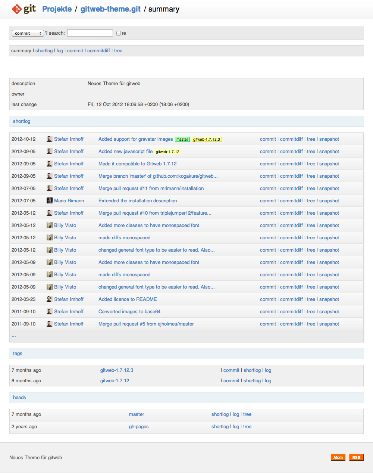Open the RSS feed button
Viewport: 373px width, 473px height.
pyautogui.click(x=356, y=457)
